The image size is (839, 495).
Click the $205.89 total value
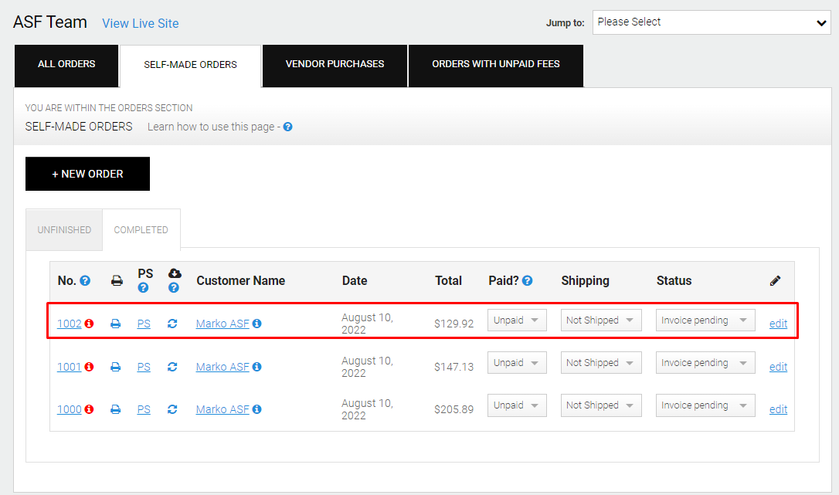(453, 409)
